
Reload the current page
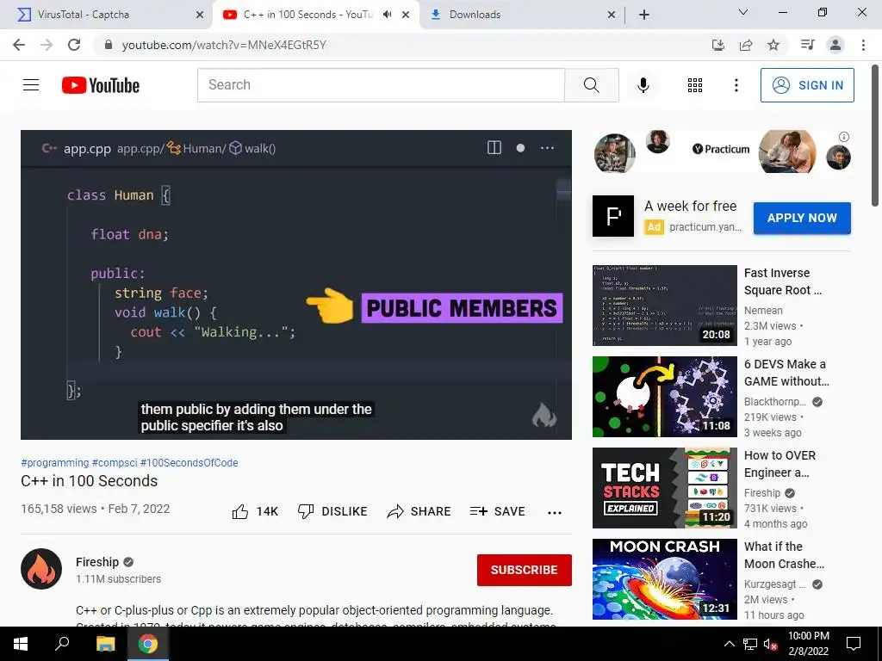point(74,45)
